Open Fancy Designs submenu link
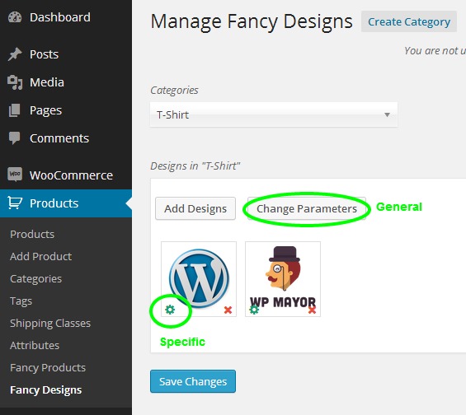Screen dimensions: 466x415 point(45,390)
